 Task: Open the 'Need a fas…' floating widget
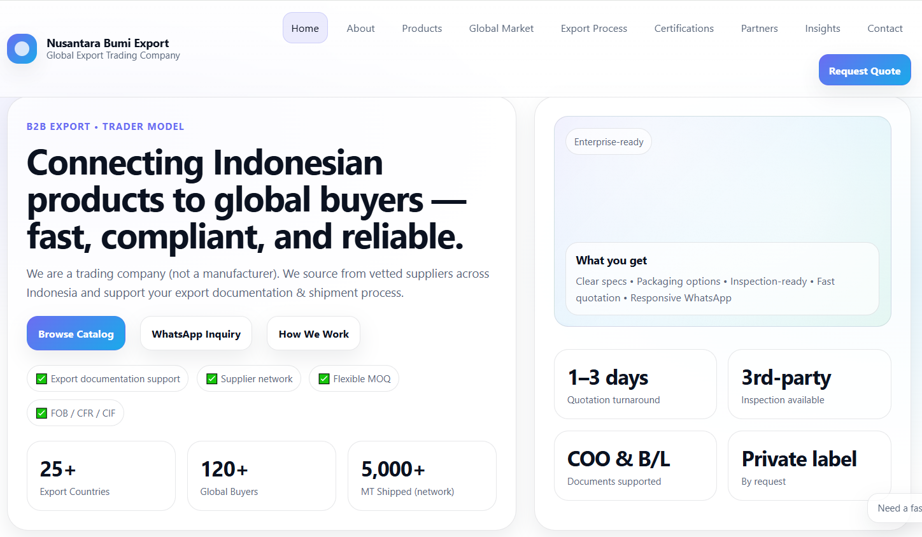coord(898,508)
